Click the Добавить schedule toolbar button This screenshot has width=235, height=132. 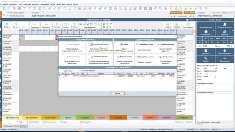click(7, 25)
